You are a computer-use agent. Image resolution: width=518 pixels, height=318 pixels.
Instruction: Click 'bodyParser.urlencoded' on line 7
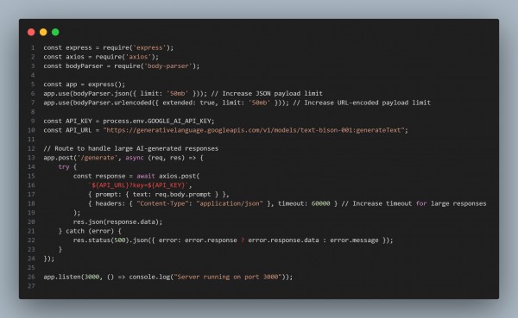tap(112, 103)
